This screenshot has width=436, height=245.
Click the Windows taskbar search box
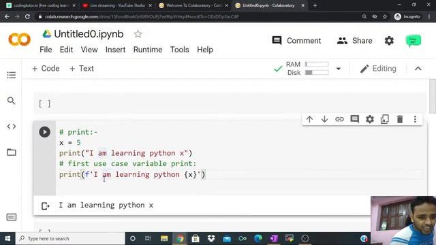pyautogui.click(x=70, y=239)
